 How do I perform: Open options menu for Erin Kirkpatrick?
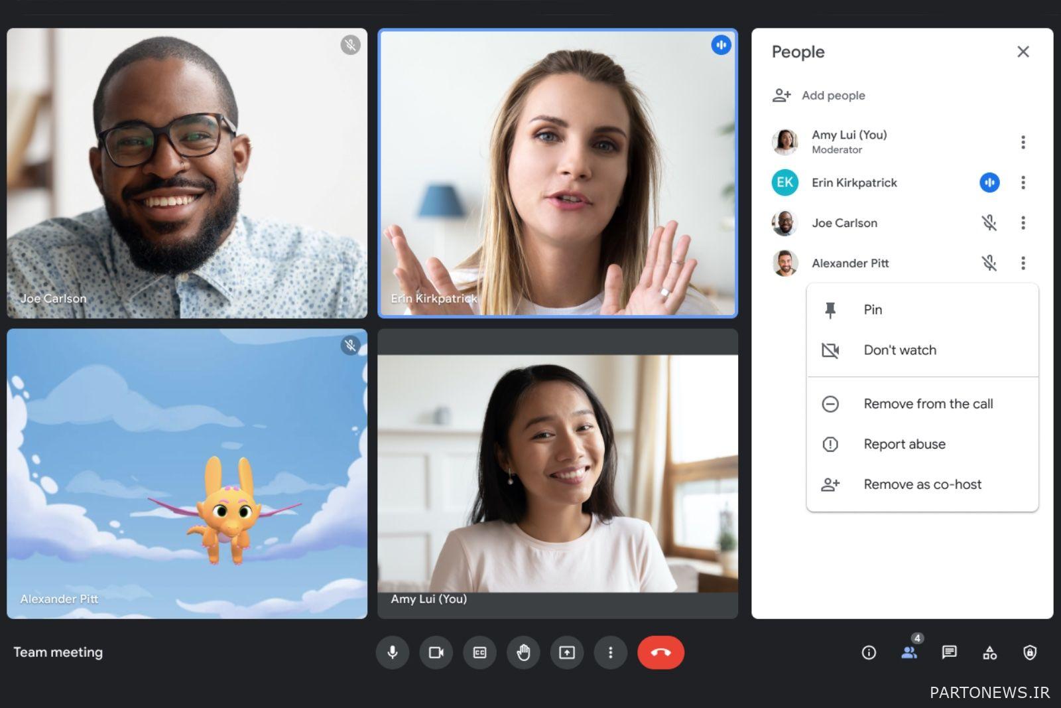click(1023, 182)
